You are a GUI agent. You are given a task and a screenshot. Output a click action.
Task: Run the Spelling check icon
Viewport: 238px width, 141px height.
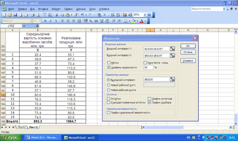click(x=44, y=15)
